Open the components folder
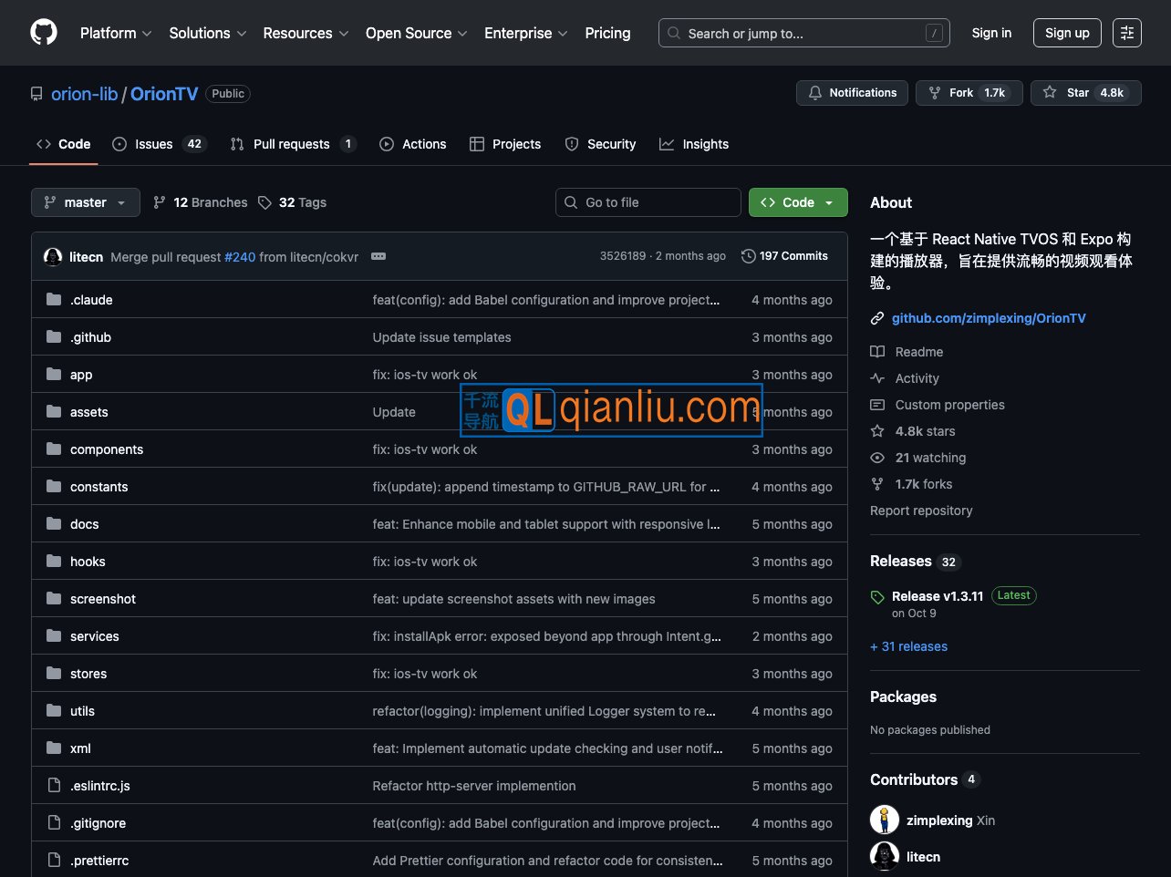Screen dimensions: 1171x877 pos(107,449)
